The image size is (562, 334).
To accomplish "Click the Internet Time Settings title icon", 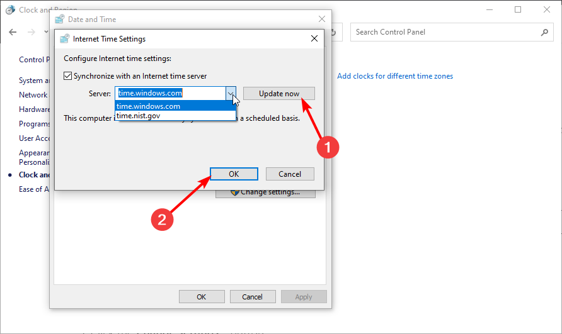I will (64, 38).
